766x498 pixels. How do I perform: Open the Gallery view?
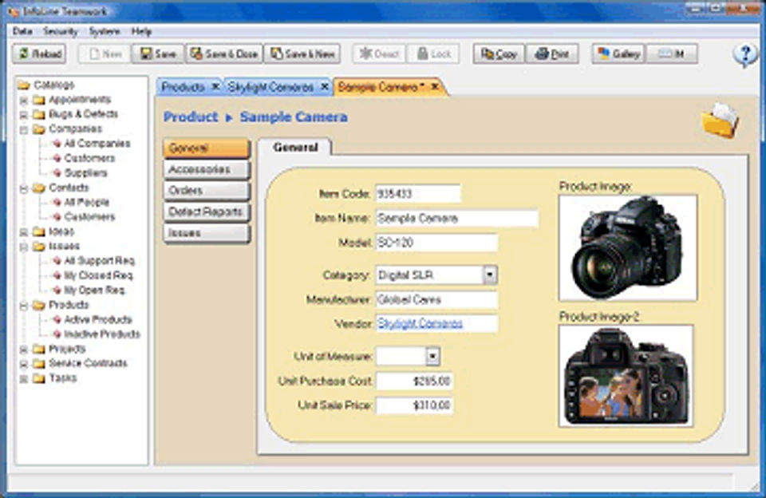point(618,53)
